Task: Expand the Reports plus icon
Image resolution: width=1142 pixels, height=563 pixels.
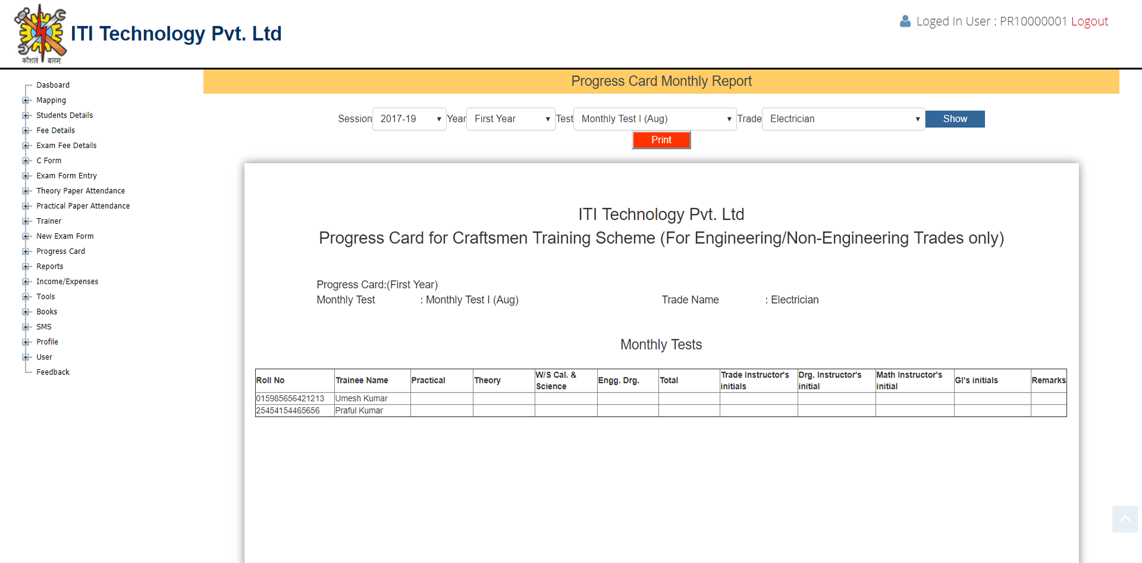Action: 26,267
